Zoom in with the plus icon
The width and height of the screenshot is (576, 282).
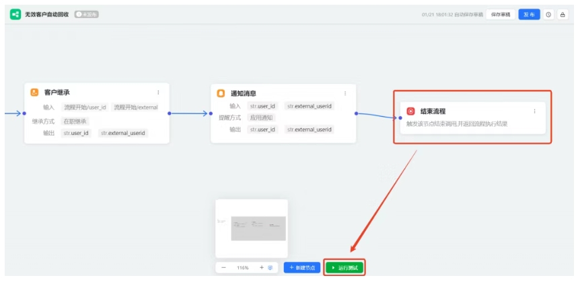point(262,267)
